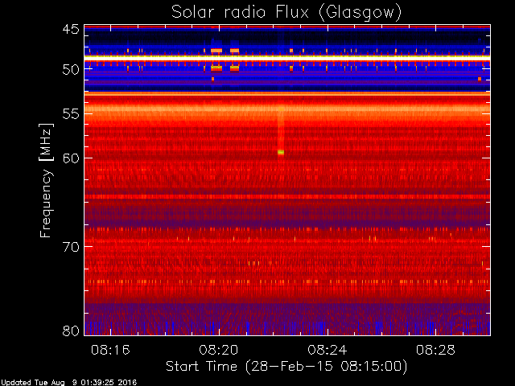The height and width of the screenshot is (386, 515).
Task: Click the 'Updated Tue Aug 9 01:39:25 2016' timestamp
Action: point(68,383)
